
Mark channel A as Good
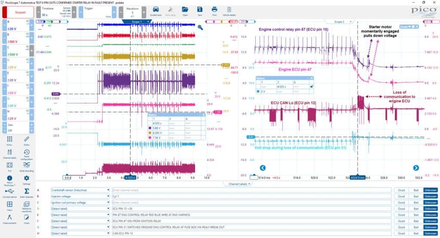click(401, 190)
